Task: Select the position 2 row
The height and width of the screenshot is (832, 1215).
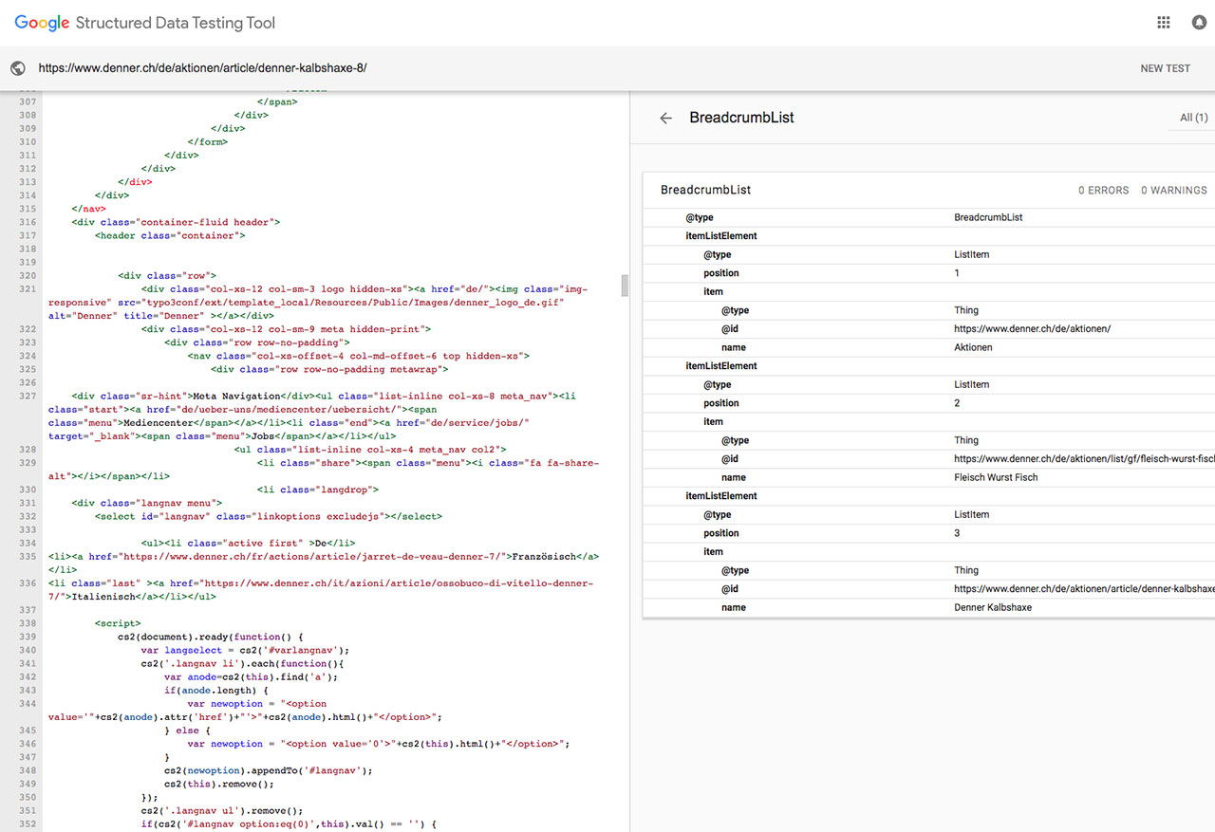Action: point(928,403)
